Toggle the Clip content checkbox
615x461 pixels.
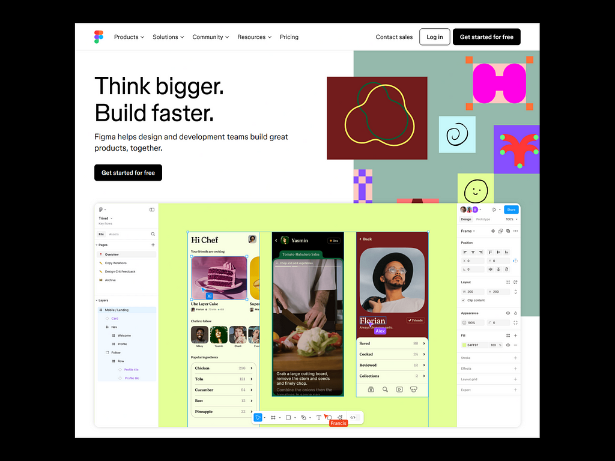click(463, 300)
